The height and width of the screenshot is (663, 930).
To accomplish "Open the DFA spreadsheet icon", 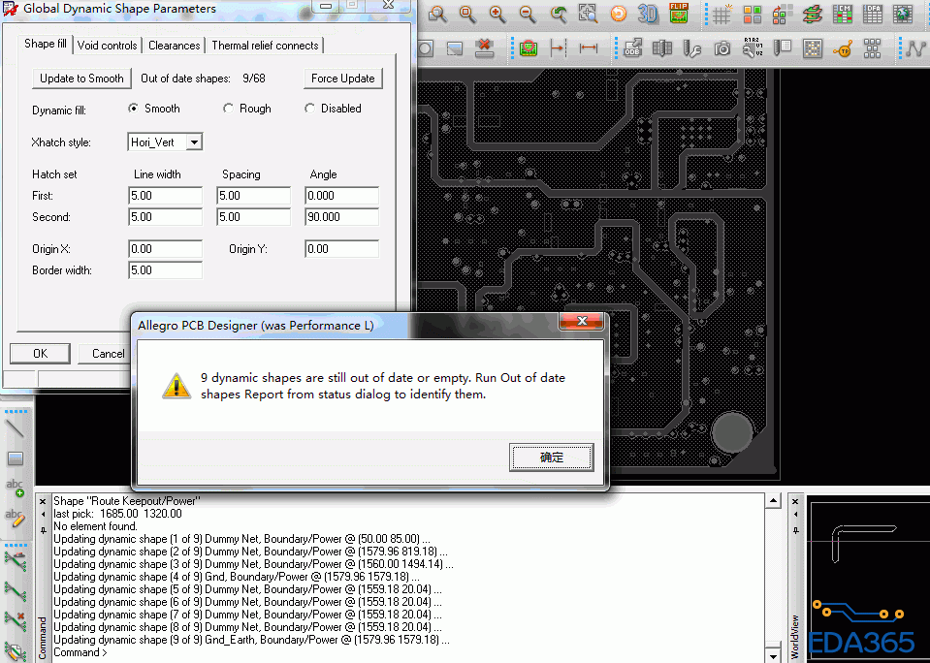I will (x=873, y=15).
